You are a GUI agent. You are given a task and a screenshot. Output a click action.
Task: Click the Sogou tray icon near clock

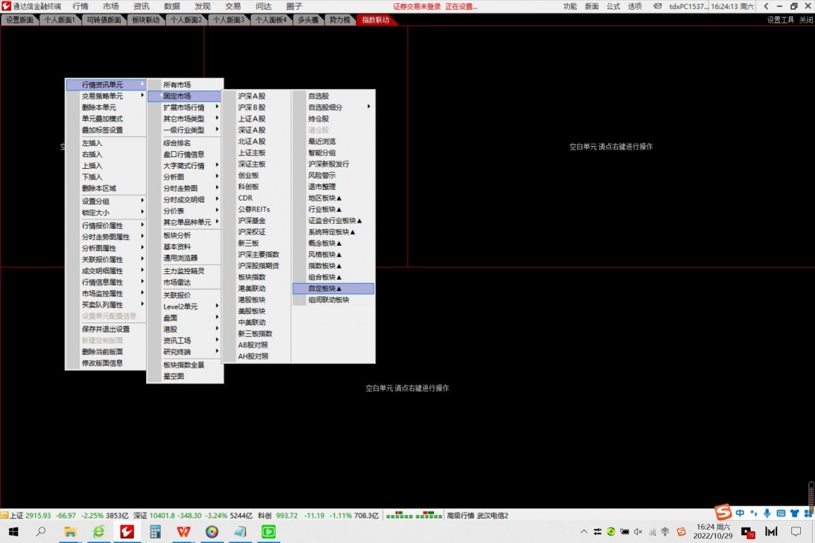coord(681,532)
